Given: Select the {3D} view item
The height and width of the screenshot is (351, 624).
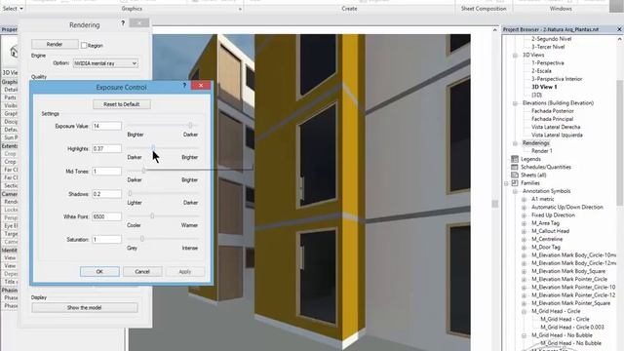Looking at the screenshot, I should [536, 95].
